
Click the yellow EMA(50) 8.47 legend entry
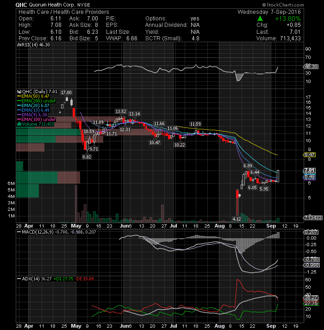click(33, 96)
